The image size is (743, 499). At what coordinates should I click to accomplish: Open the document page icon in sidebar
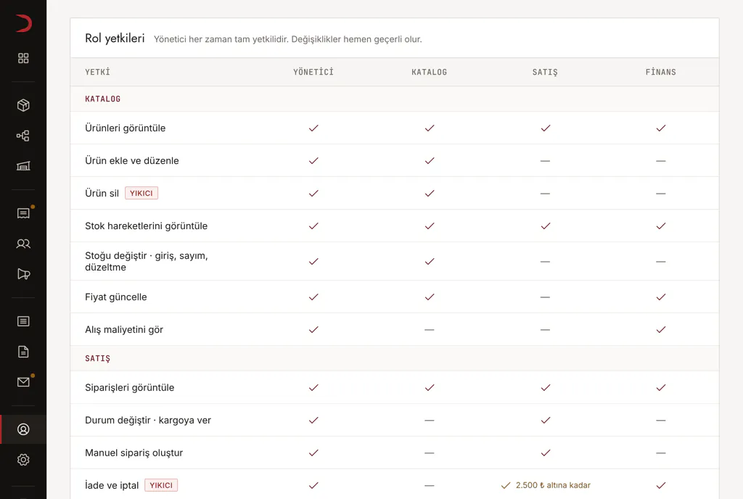click(x=23, y=352)
